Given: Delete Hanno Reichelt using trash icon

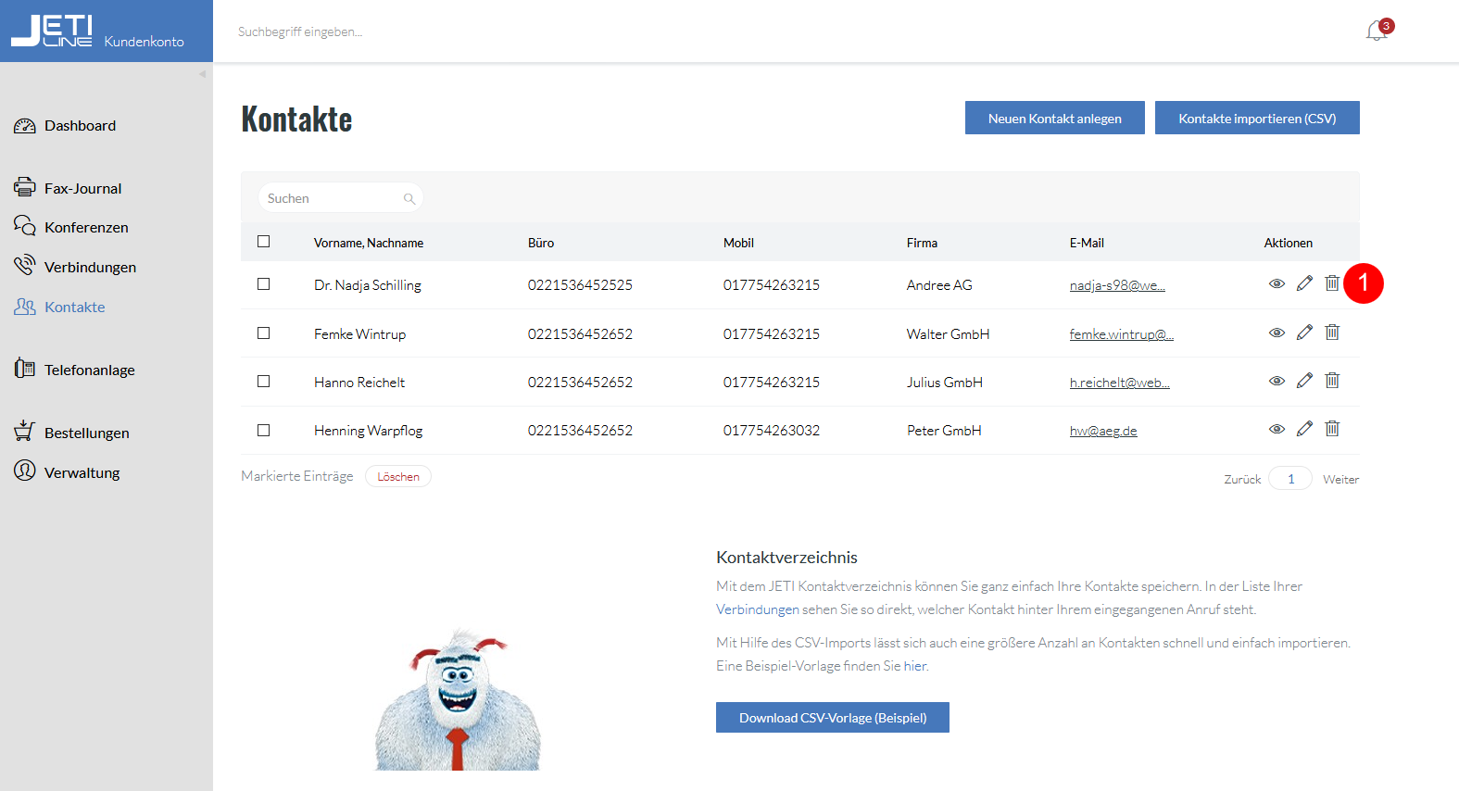Looking at the screenshot, I should [x=1332, y=380].
